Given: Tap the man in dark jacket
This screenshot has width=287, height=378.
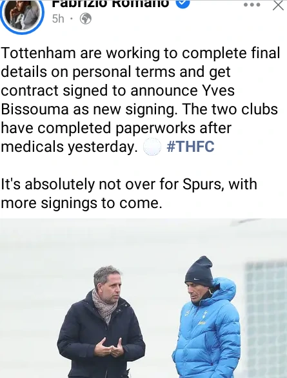Looking at the screenshot, I should point(101,323).
